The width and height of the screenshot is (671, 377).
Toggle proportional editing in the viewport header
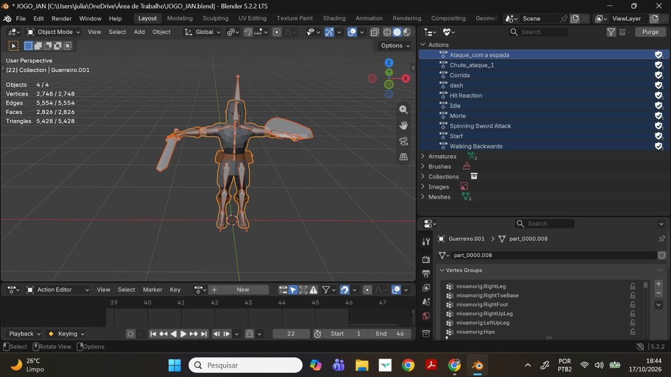pos(277,32)
